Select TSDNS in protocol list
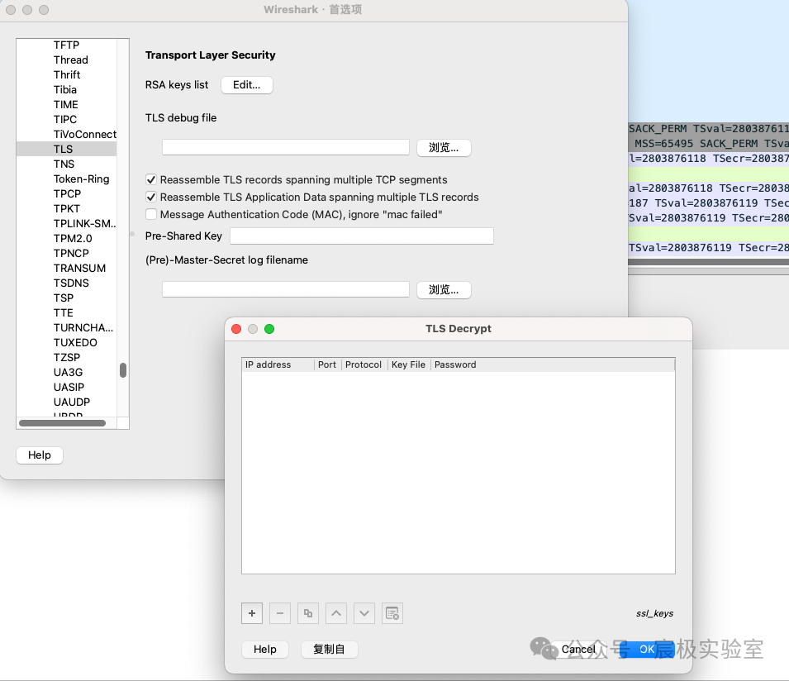Image resolution: width=789 pixels, height=681 pixels. point(66,283)
